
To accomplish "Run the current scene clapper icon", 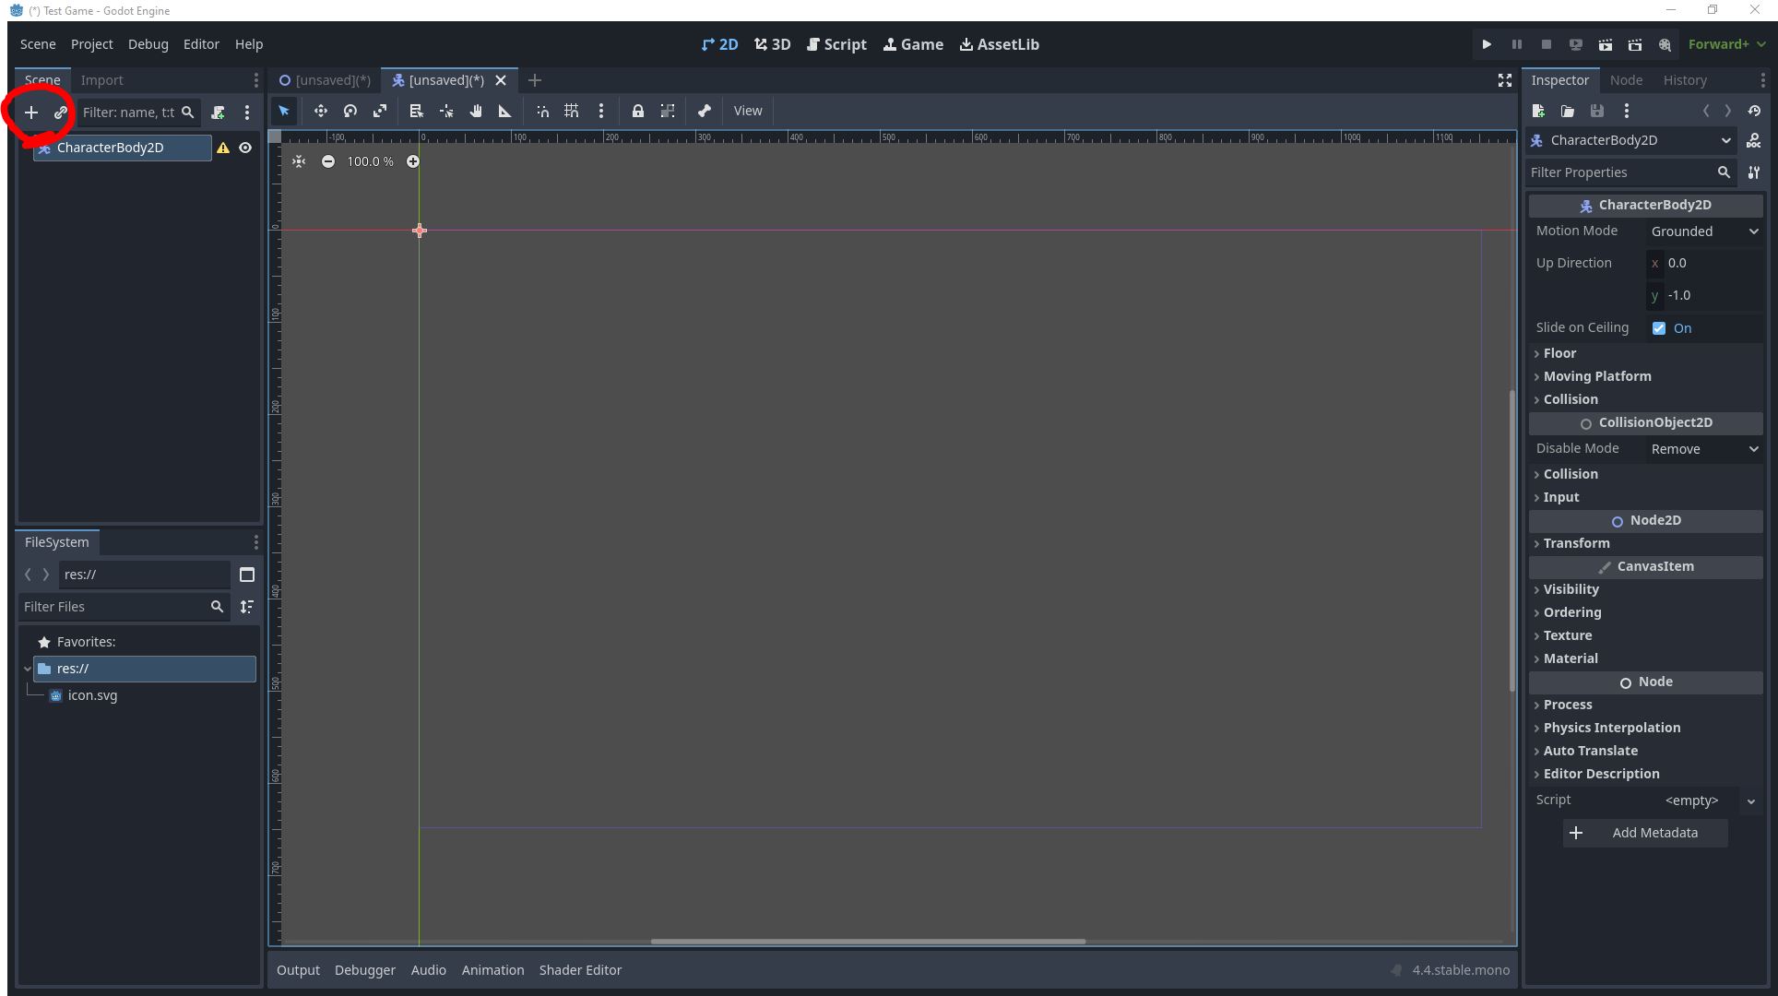I will 1606,44.
